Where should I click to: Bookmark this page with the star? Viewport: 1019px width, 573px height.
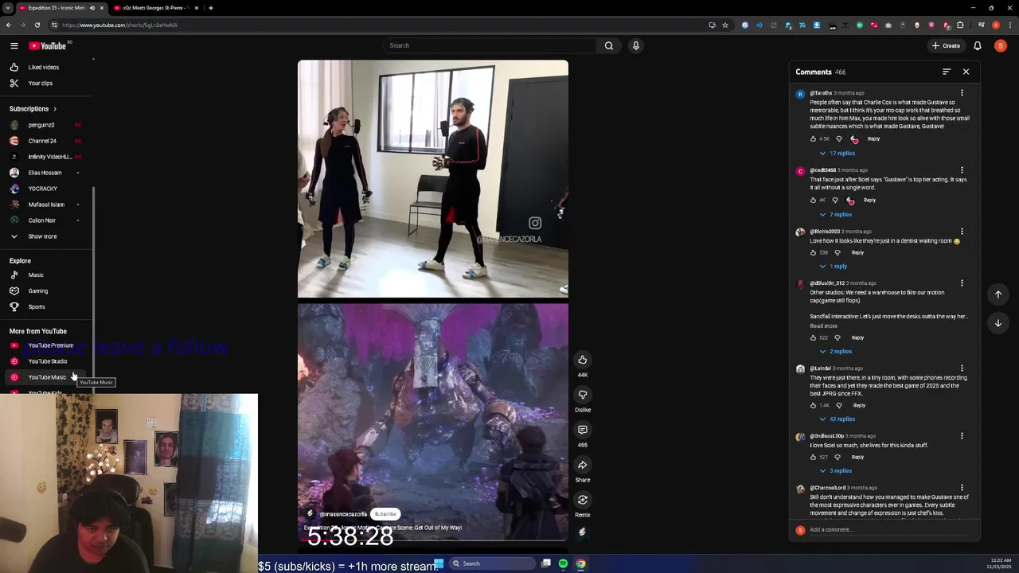[x=725, y=25]
